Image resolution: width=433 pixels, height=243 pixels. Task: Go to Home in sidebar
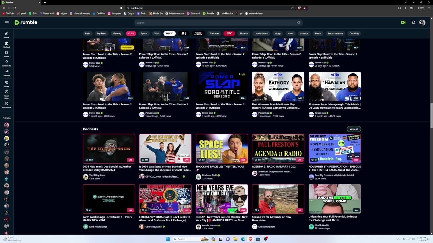6,35
